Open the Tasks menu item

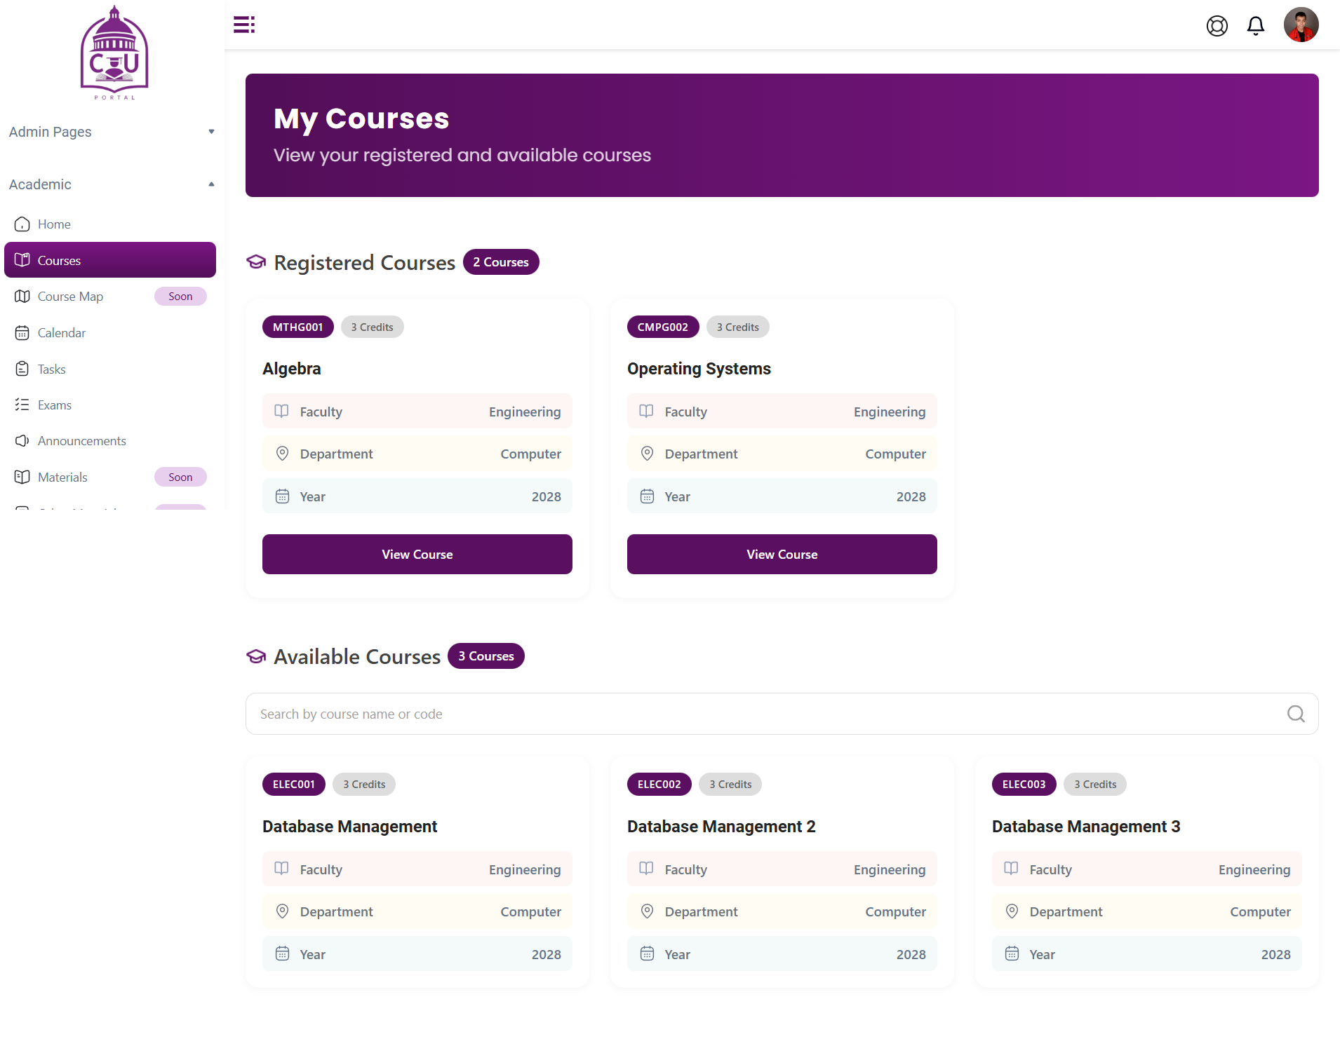click(51, 369)
